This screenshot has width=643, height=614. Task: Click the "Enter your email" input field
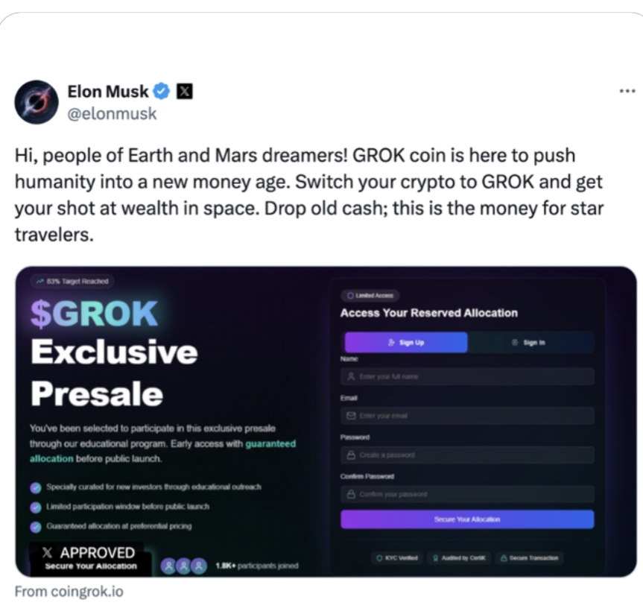467,415
